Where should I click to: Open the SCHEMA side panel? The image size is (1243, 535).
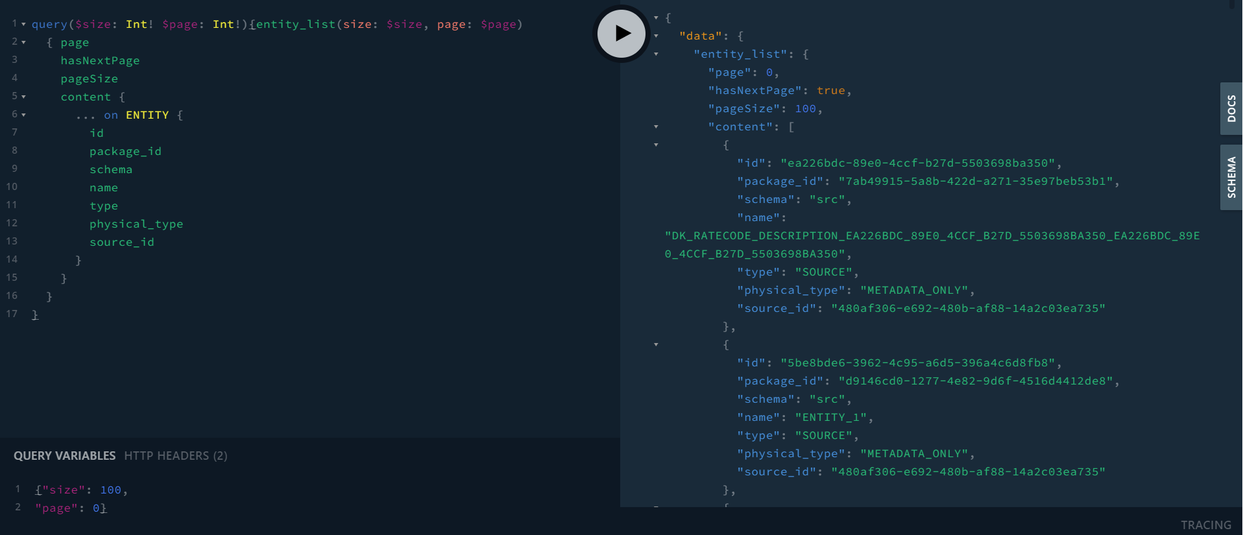coord(1231,177)
